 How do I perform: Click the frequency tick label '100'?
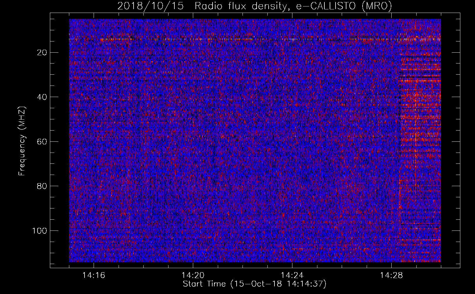coord(40,231)
